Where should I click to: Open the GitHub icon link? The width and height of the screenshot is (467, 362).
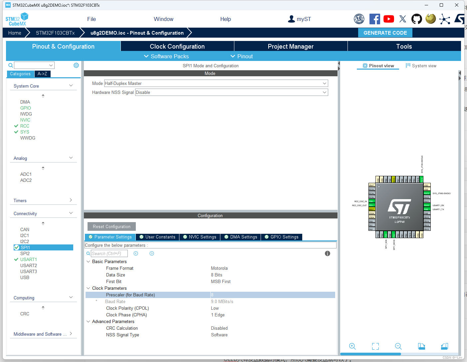tap(416, 19)
